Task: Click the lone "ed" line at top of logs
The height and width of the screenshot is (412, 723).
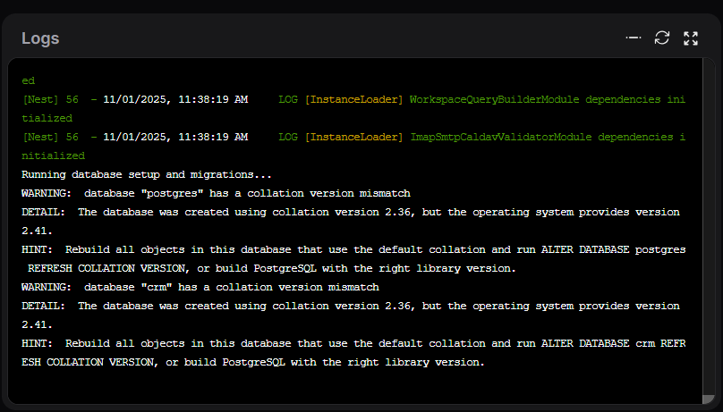Action: point(28,80)
